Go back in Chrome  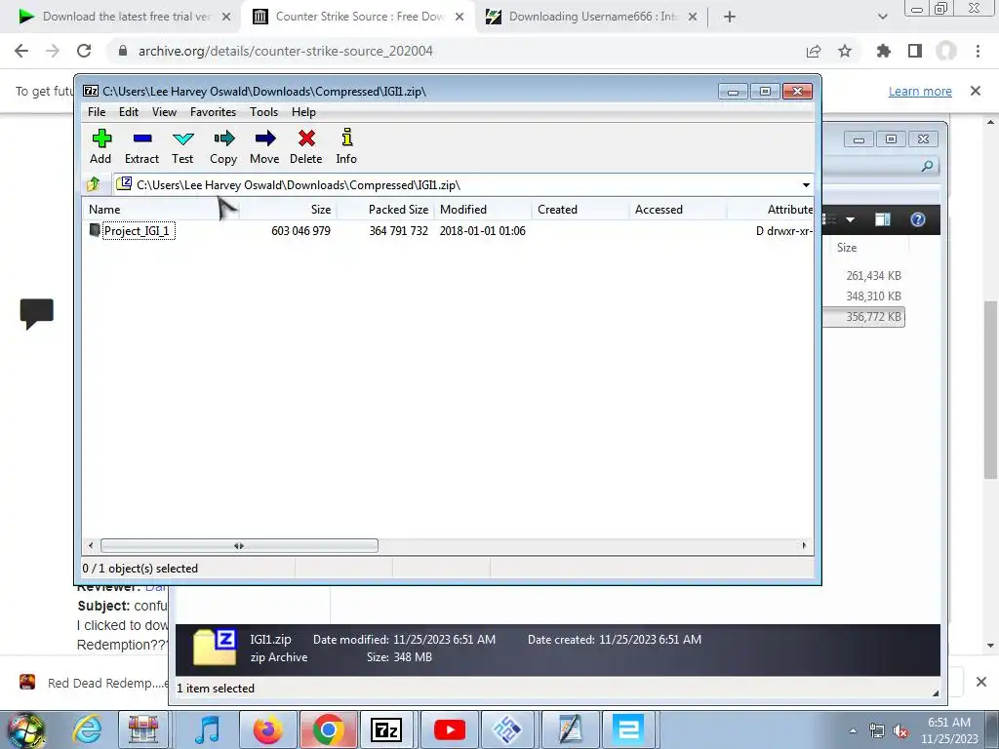pyautogui.click(x=21, y=51)
